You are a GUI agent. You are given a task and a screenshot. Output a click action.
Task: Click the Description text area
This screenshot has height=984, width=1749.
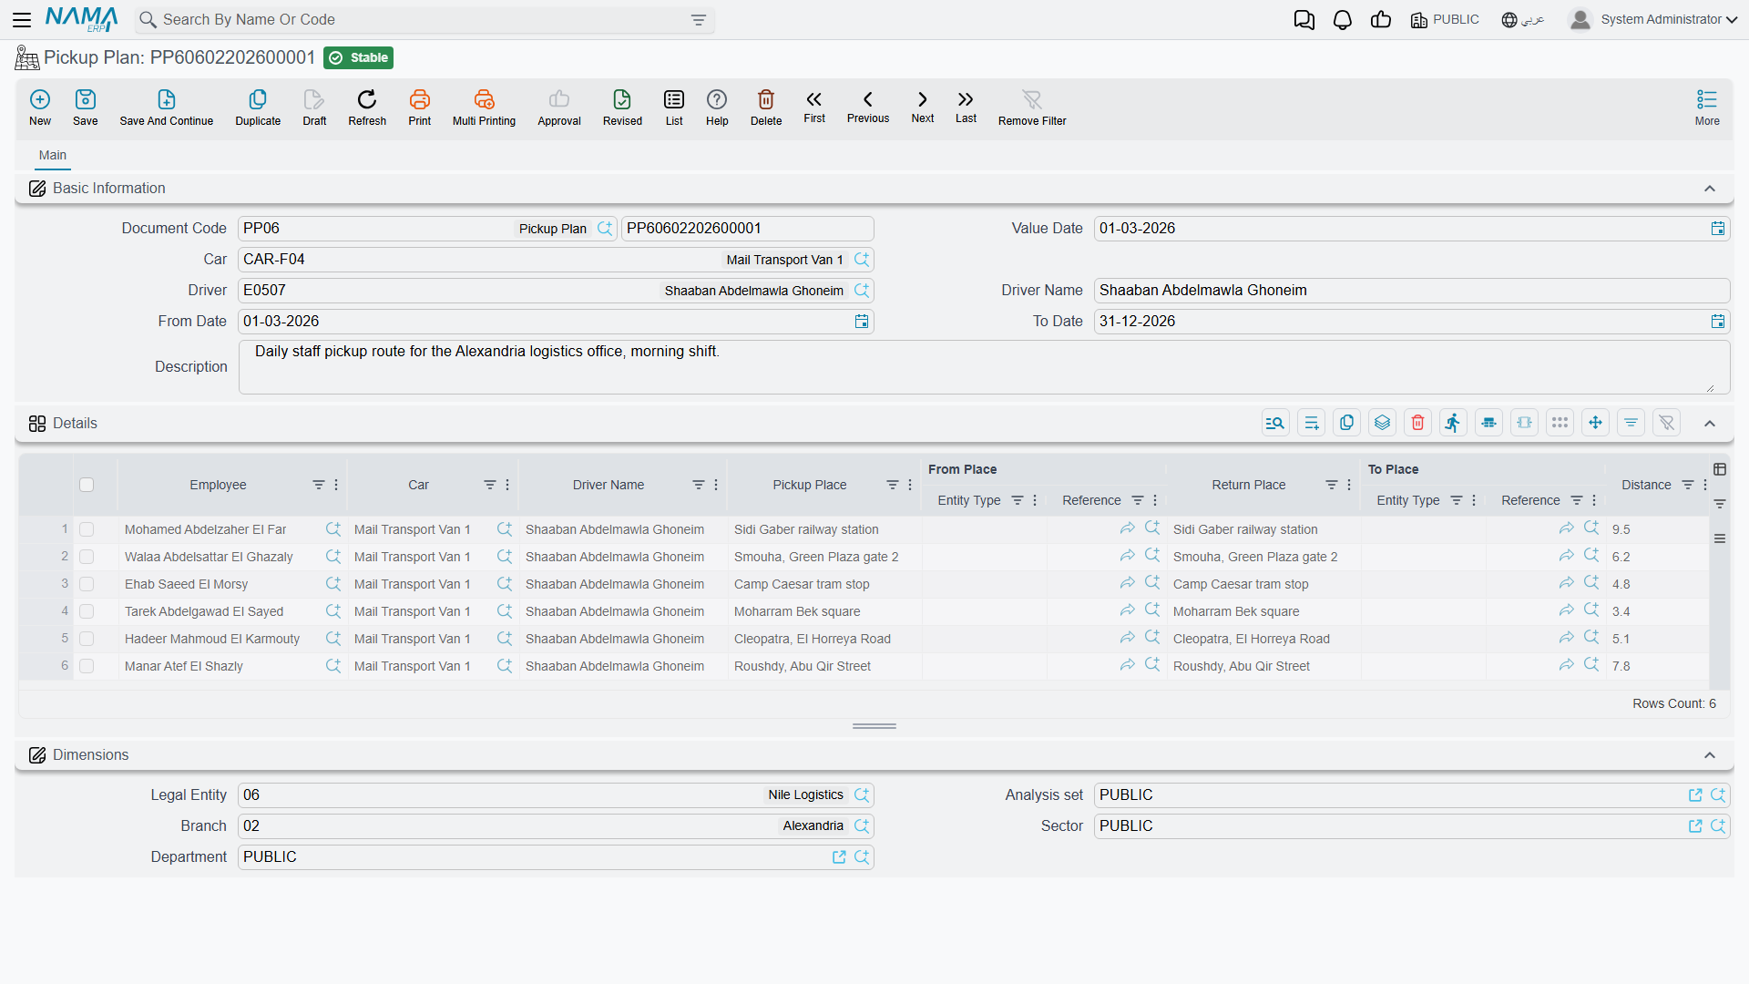984,367
